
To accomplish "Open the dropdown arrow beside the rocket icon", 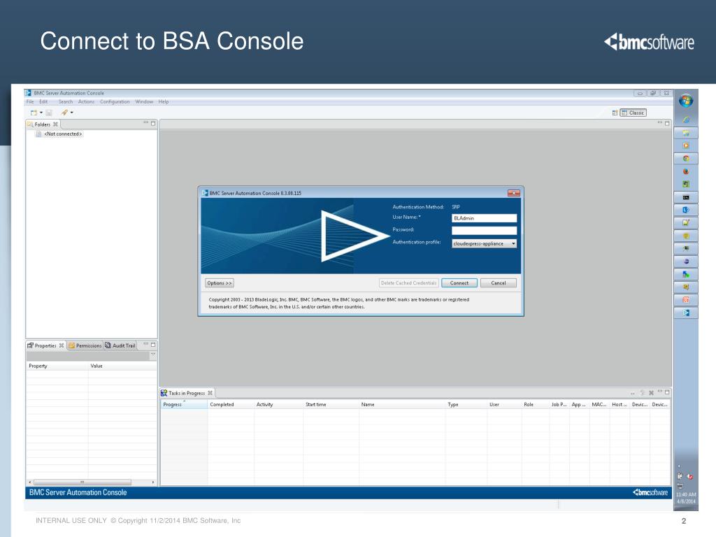I will (72, 113).
